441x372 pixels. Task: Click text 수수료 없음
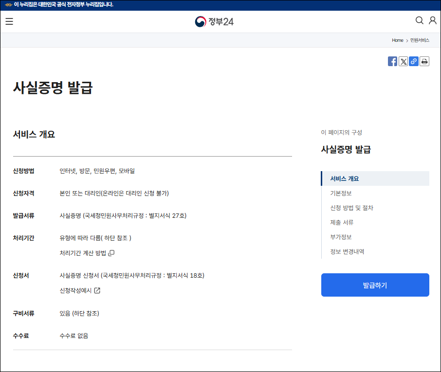point(74,336)
